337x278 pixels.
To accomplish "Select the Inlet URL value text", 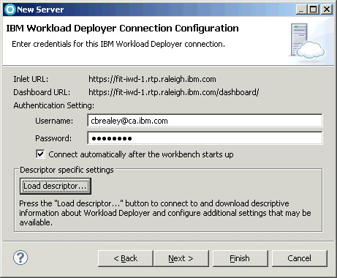I will click(x=152, y=79).
